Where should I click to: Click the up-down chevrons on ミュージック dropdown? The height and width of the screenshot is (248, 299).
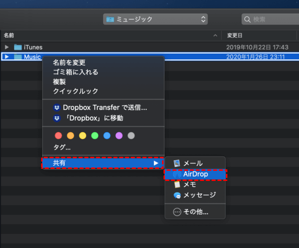203,19
